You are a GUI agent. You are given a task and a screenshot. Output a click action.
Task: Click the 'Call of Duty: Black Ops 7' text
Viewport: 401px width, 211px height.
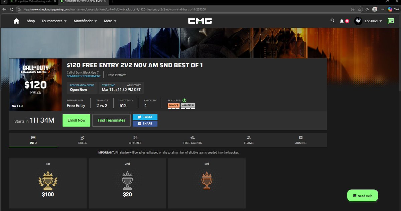pyautogui.click(x=83, y=73)
